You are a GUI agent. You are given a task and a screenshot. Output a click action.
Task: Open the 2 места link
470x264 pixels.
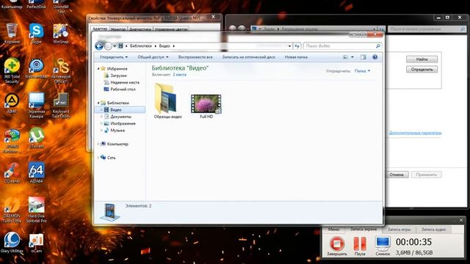click(x=179, y=75)
